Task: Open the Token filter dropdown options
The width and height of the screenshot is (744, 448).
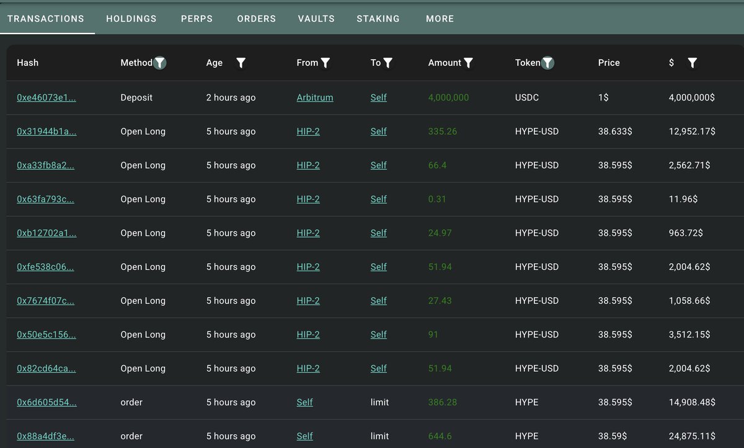Action: 547,62
